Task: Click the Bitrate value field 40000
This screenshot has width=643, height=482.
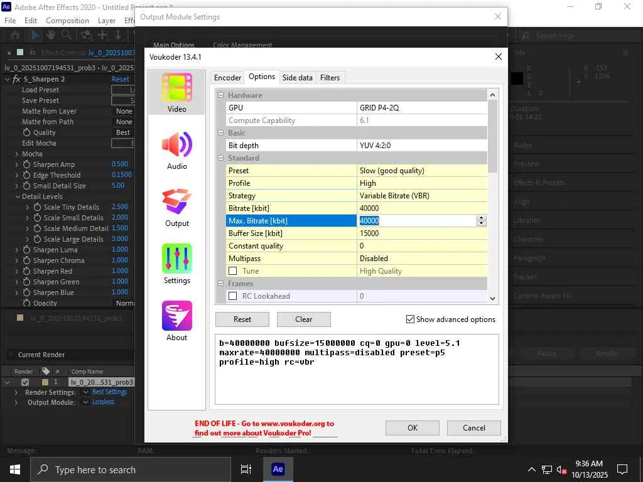Action: pyautogui.click(x=422, y=208)
